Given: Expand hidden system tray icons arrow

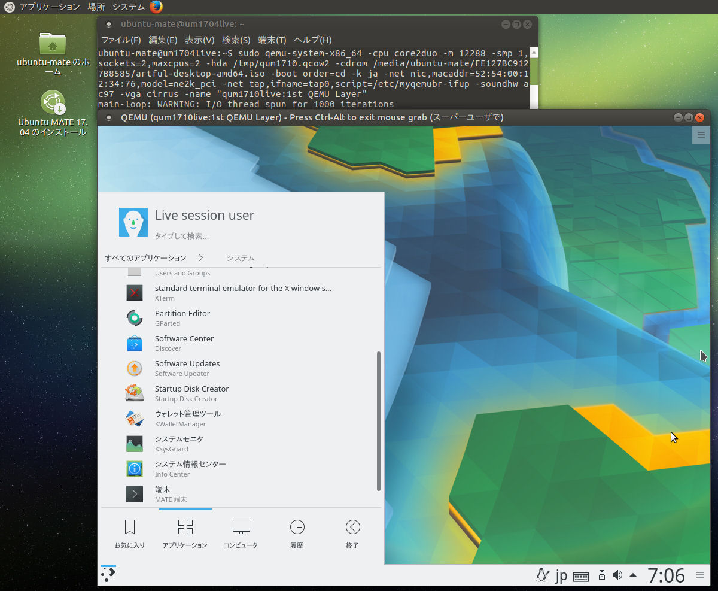Looking at the screenshot, I should 633,575.
